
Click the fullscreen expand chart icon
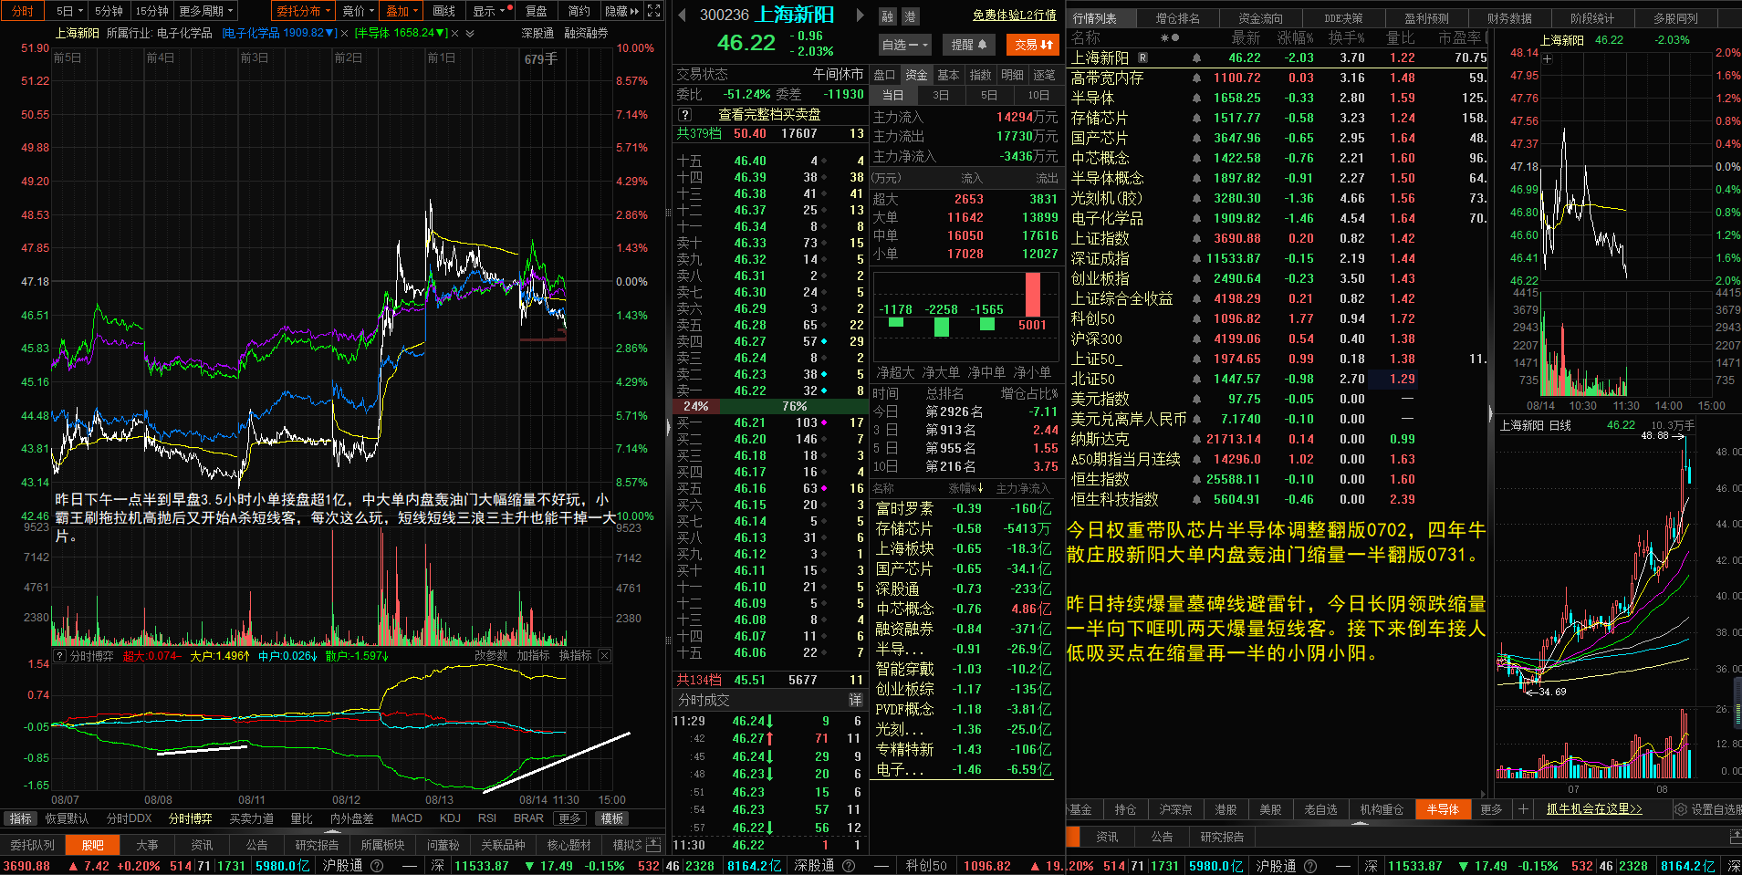tap(653, 11)
